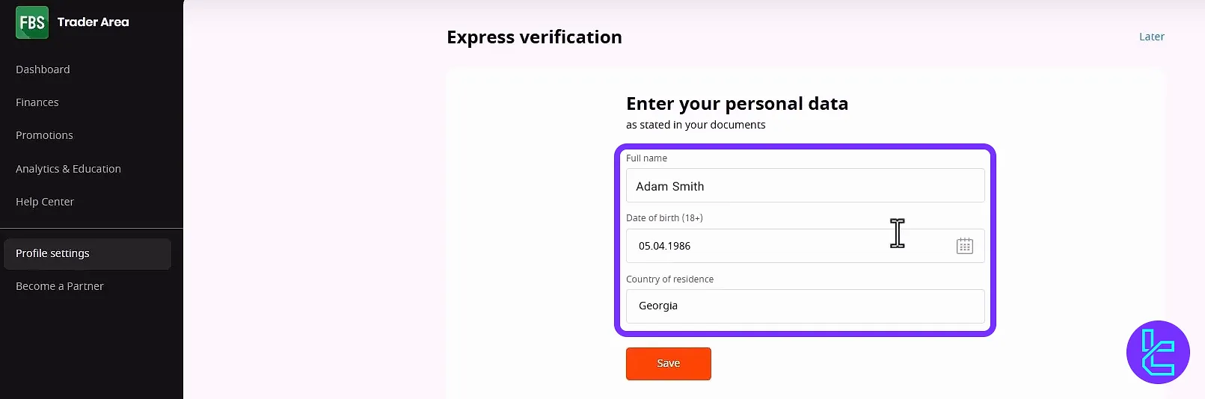
Task: Click the Trader Area title text
Action: coord(93,22)
